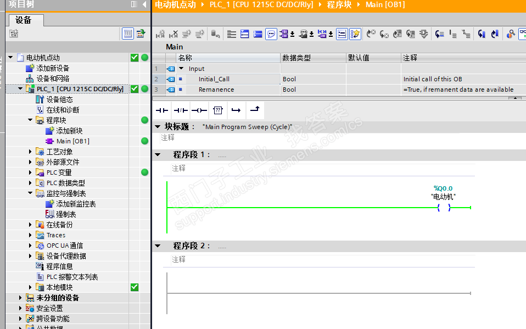Collapse the PLC_1 [CPU 1215C DC/DC/Rly] node
Image resolution: width=526 pixels, height=329 pixels.
pyautogui.click(x=20, y=88)
